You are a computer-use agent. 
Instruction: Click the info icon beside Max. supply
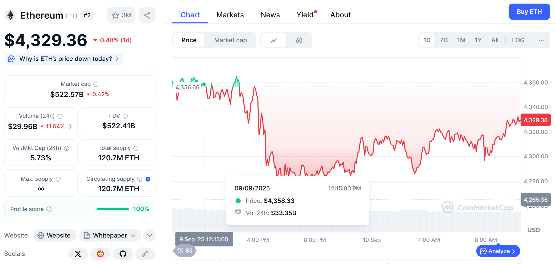58,179
